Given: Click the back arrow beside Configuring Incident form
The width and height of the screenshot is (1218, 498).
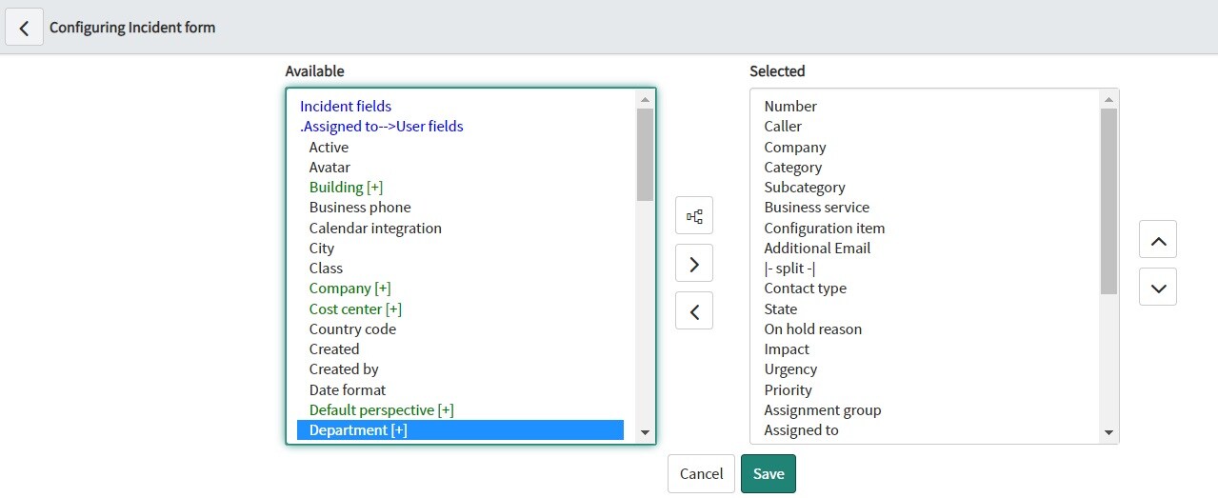Looking at the screenshot, I should pyautogui.click(x=25, y=28).
